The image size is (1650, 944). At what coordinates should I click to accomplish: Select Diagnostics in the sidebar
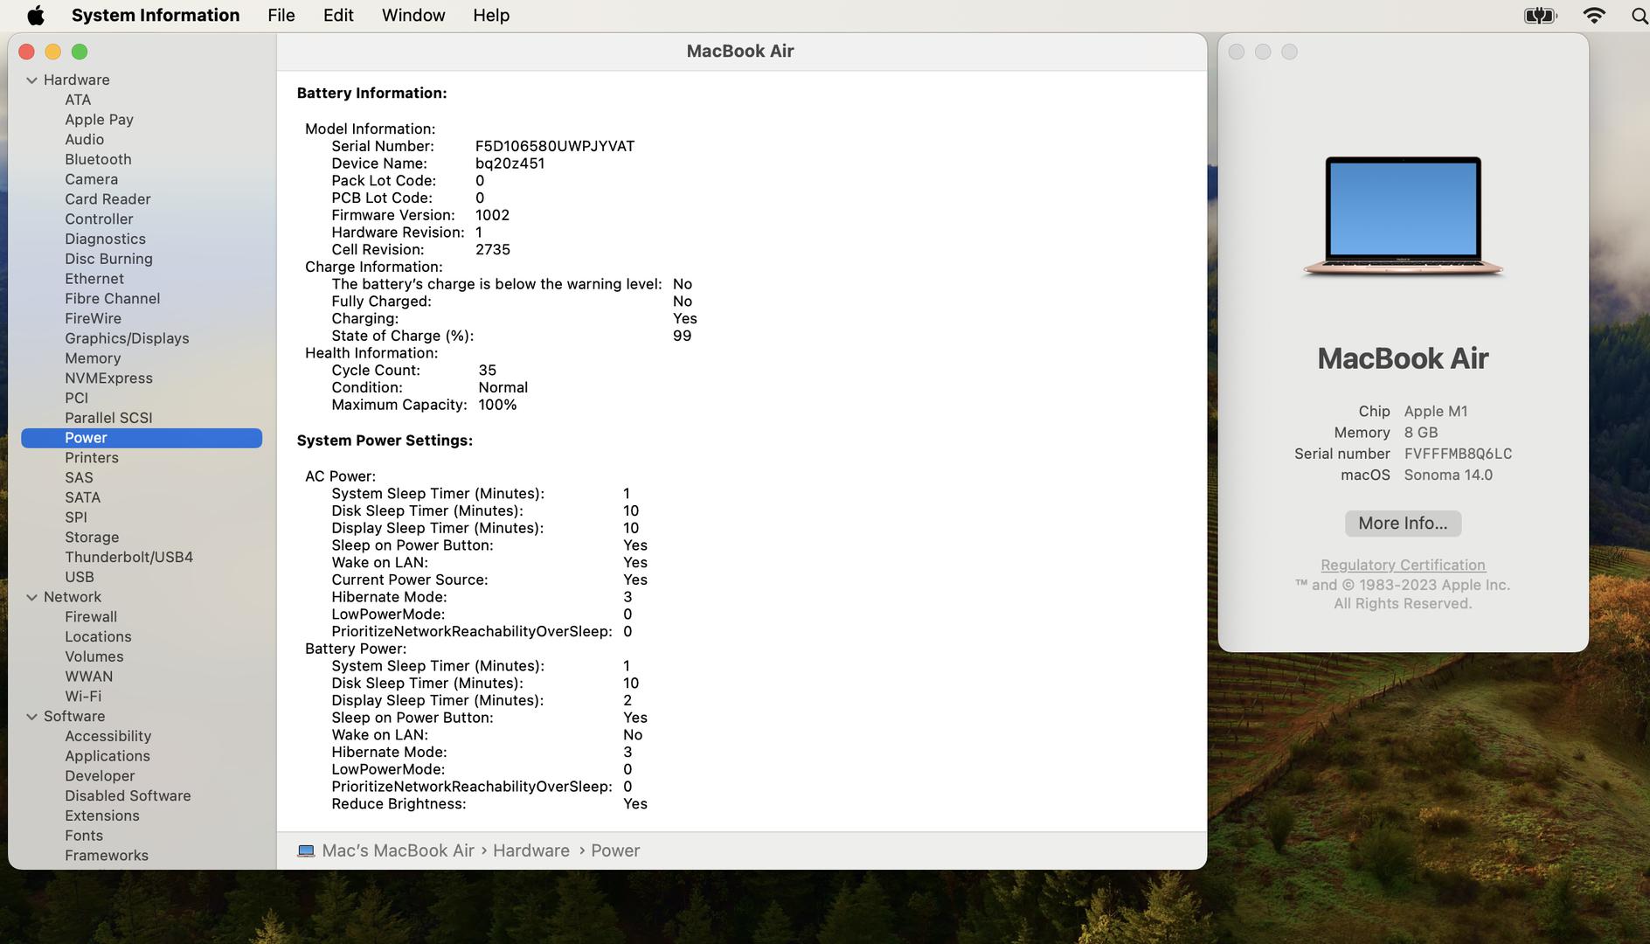(x=105, y=239)
